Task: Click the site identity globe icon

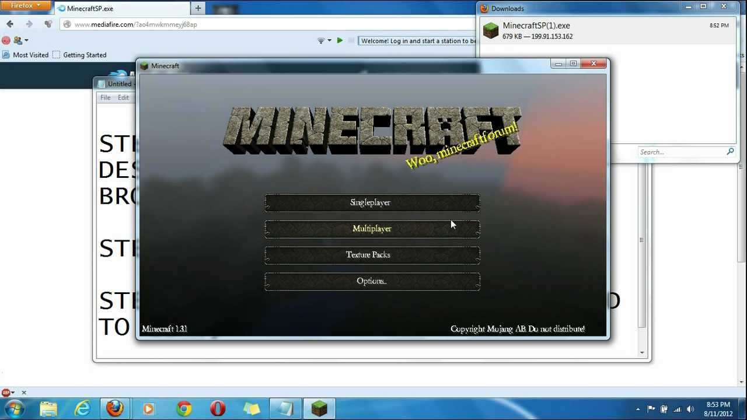Action: 67,24
